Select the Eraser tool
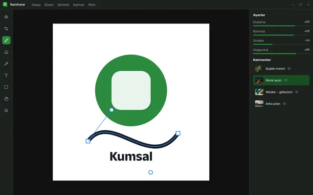Image resolution: width=313 pixels, height=195 pixels. (x=6, y=52)
